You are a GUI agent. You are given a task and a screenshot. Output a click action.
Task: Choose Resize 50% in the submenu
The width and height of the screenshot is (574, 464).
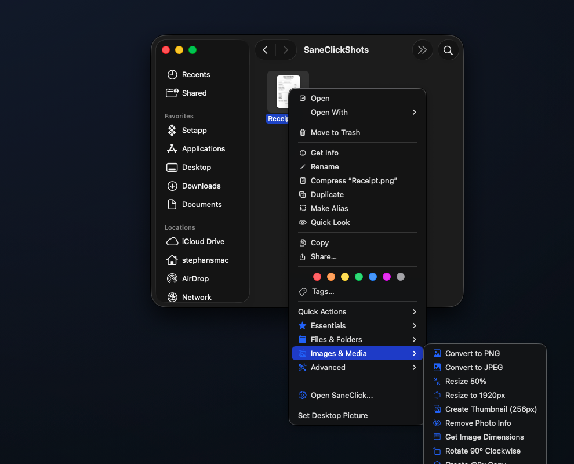485,381
